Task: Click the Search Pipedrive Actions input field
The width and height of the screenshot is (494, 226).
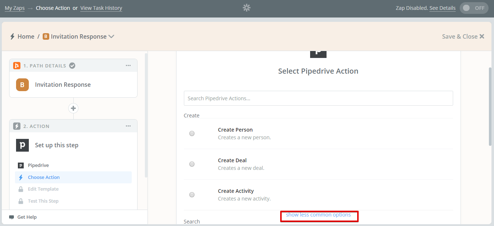Action: click(x=319, y=98)
